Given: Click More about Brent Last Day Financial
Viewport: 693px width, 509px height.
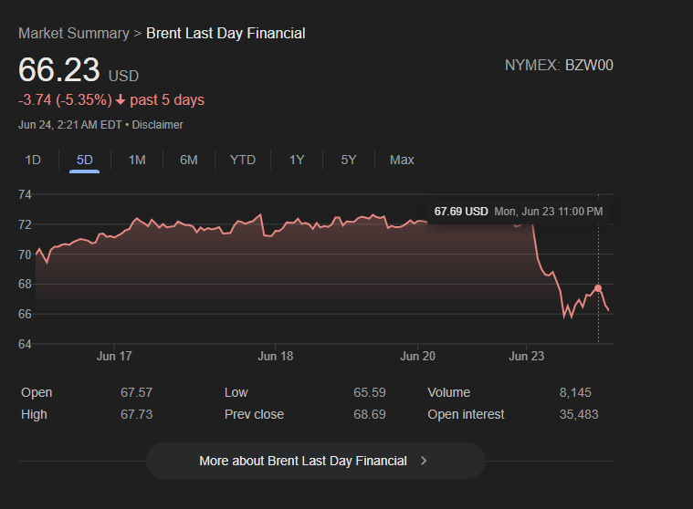Looking at the screenshot, I should click(x=316, y=461).
